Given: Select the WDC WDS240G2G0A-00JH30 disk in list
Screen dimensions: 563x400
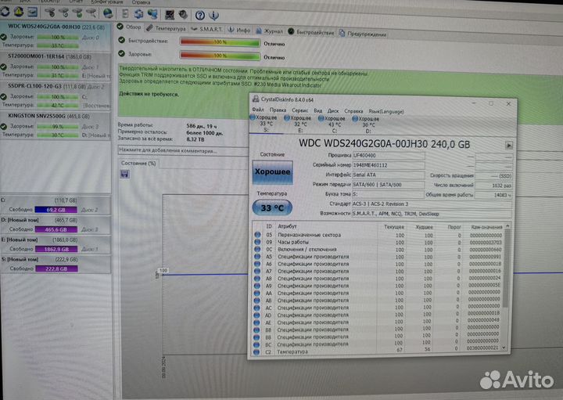Looking at the screenshot, I should pos(56,35).
